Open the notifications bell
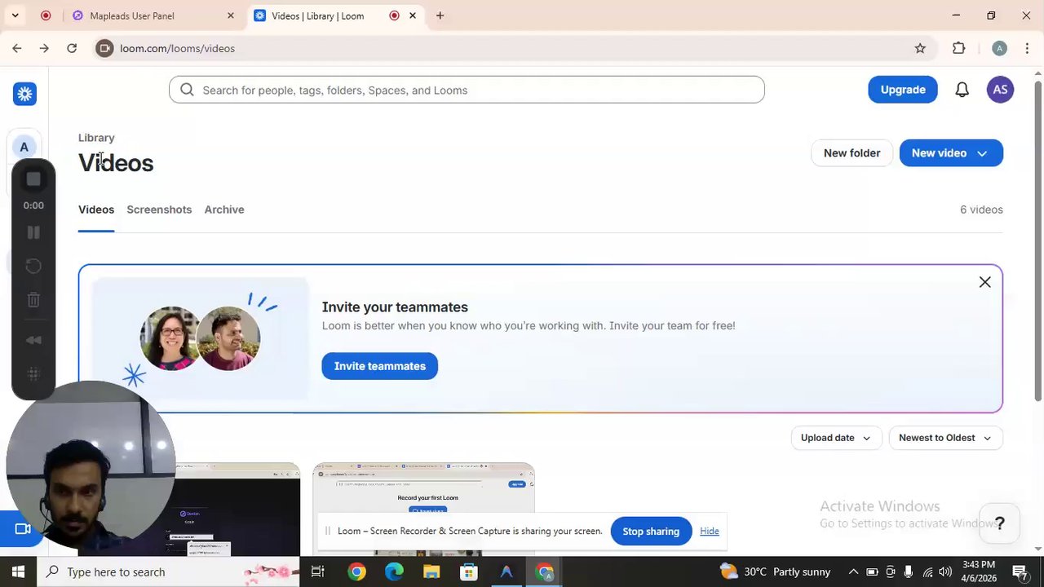Image resolution: width=1044 pixels, height=587 pixels. pos(962,90)
